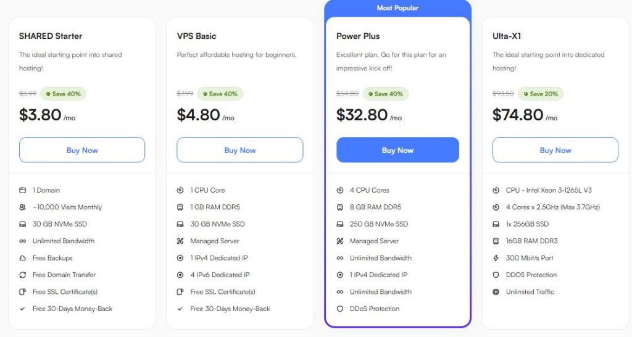Viewport: 632px width, 337px height.
Task: Click the Save 40% badge on Power Plus
Action: click(385, 94)
